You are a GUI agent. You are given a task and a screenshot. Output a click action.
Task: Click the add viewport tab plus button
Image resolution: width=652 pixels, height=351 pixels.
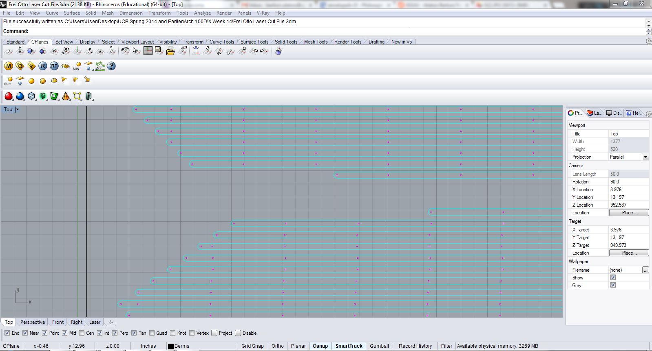click(x=111, y=322)
